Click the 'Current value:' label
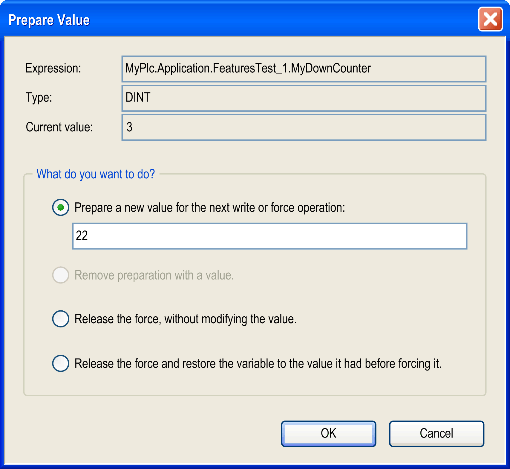Viewport: 510px width, 469px height. pyautogui.click(x=59, y=127)
